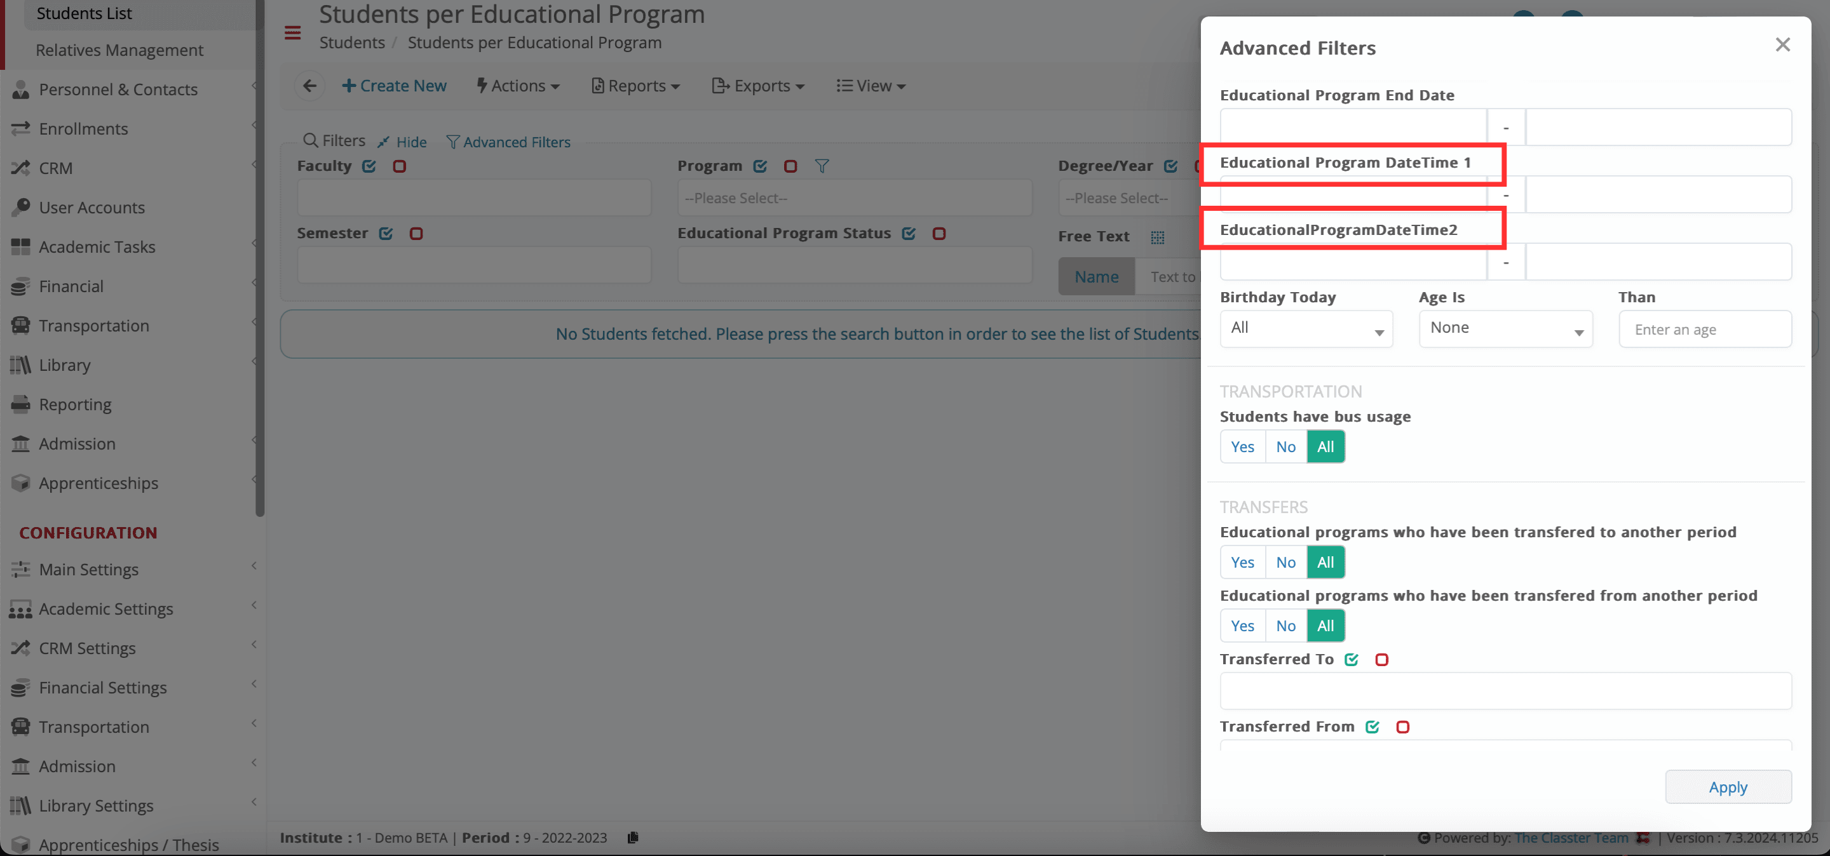
Task: Clear Faculty filter selection
Action: [399, 166]
